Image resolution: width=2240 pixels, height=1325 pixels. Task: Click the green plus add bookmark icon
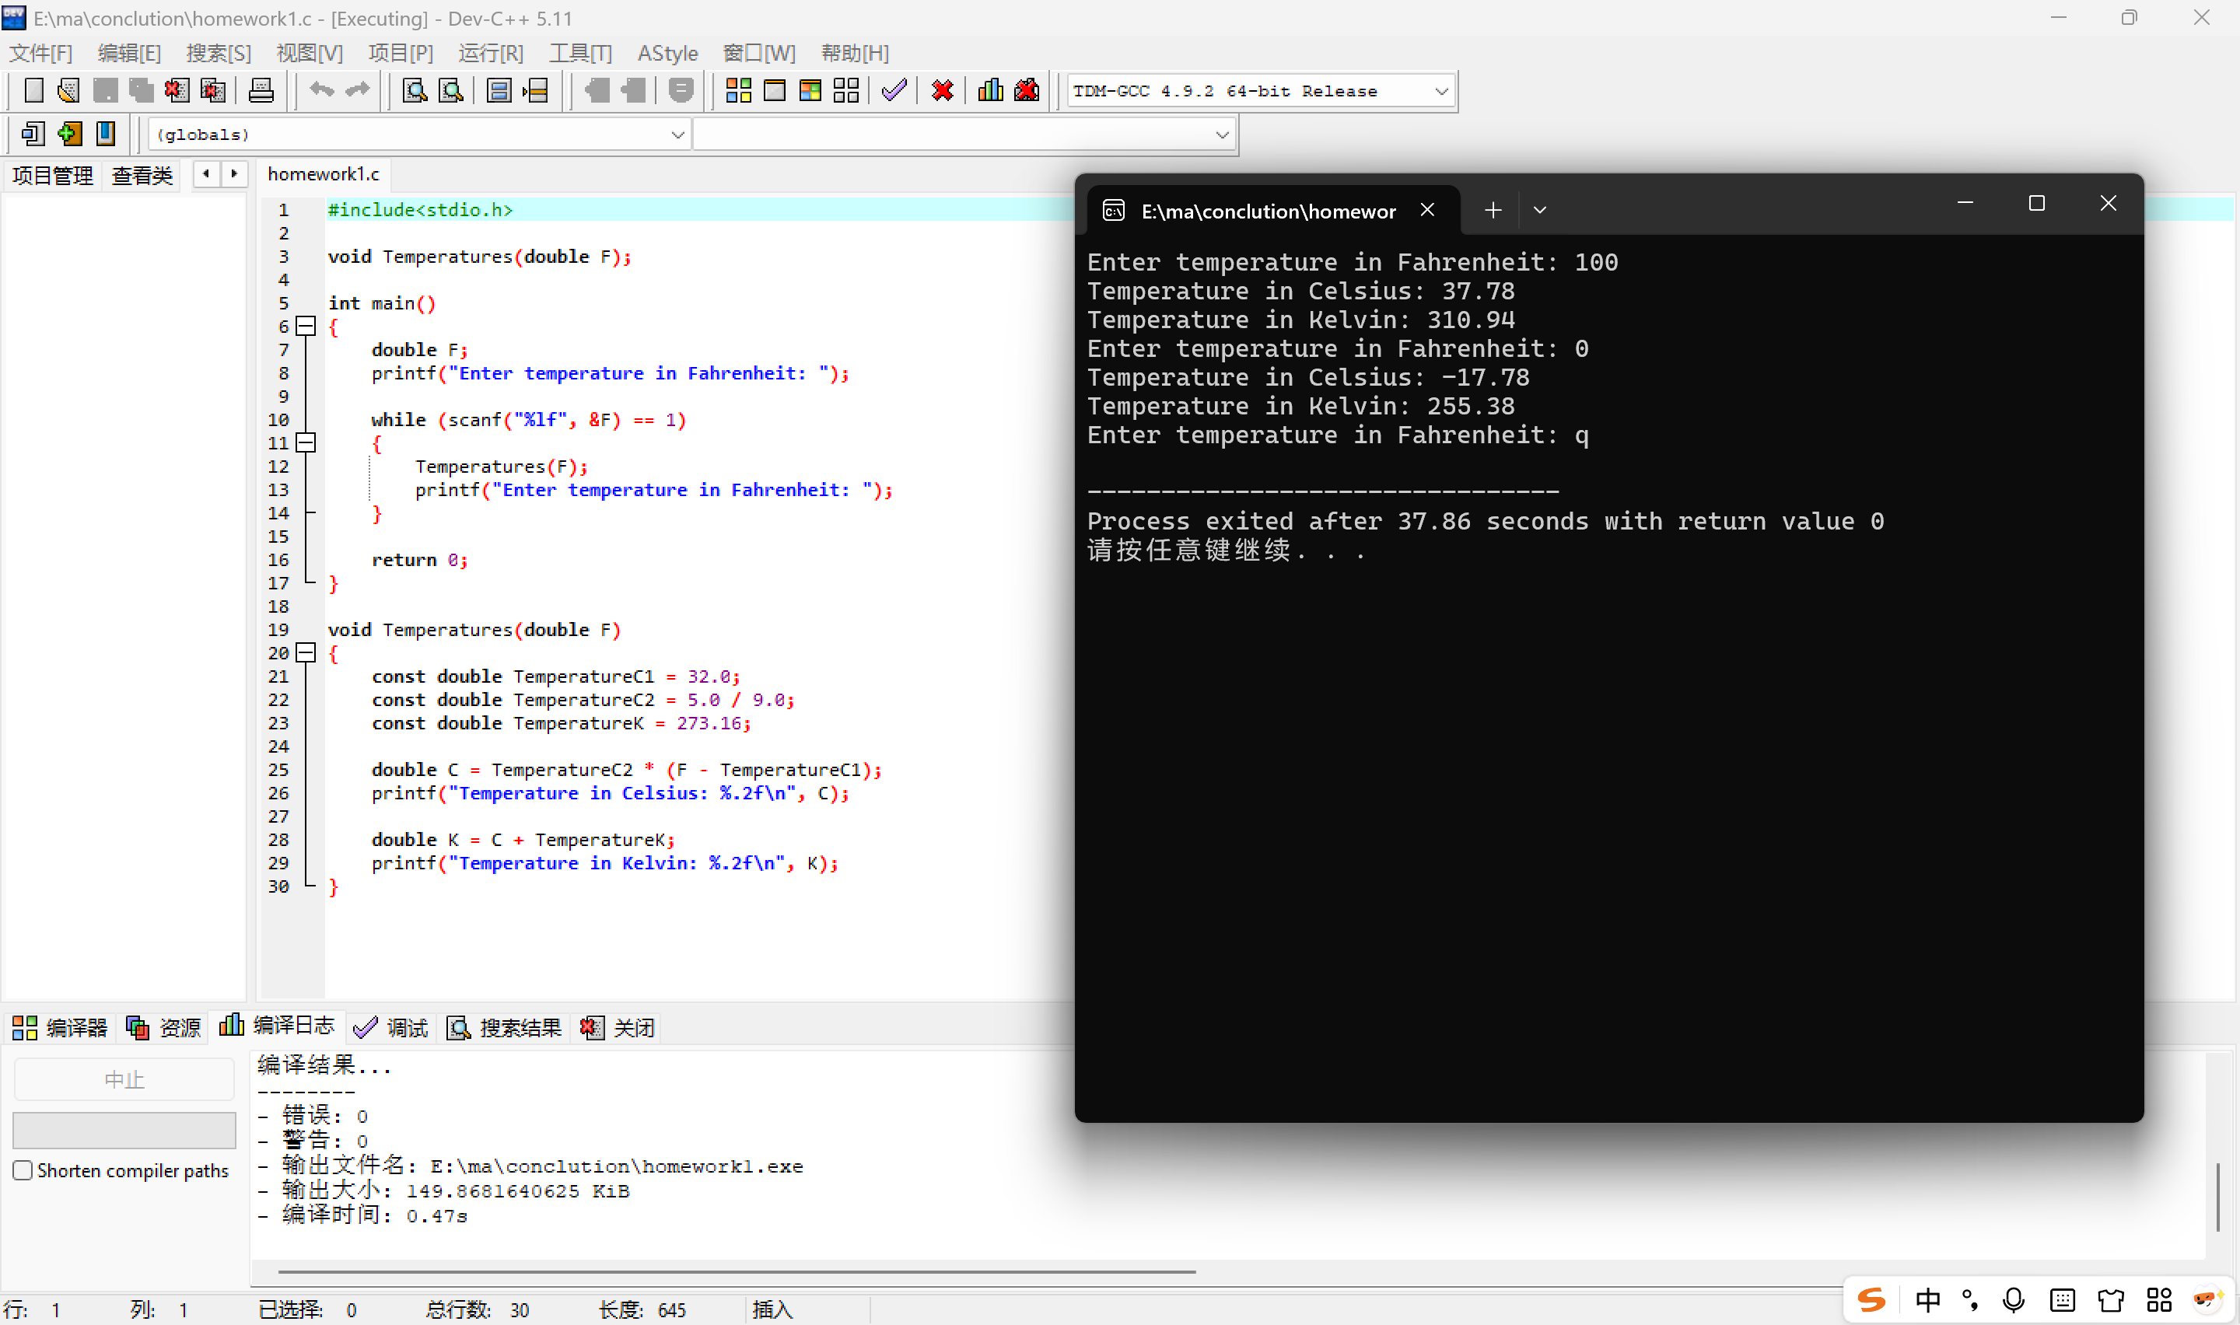(68, 134)
